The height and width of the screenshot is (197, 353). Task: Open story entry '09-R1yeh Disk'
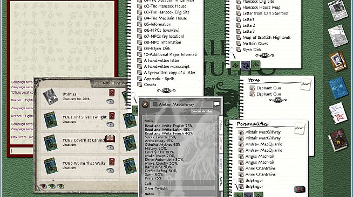(x=157, y=48)
